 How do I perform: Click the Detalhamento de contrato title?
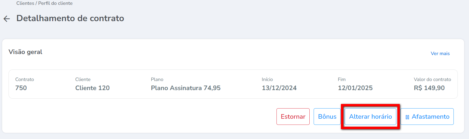[70, 18]
